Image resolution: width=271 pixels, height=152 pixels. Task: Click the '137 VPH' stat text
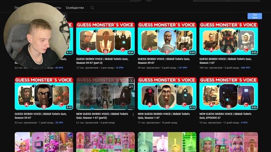[183, 68]
